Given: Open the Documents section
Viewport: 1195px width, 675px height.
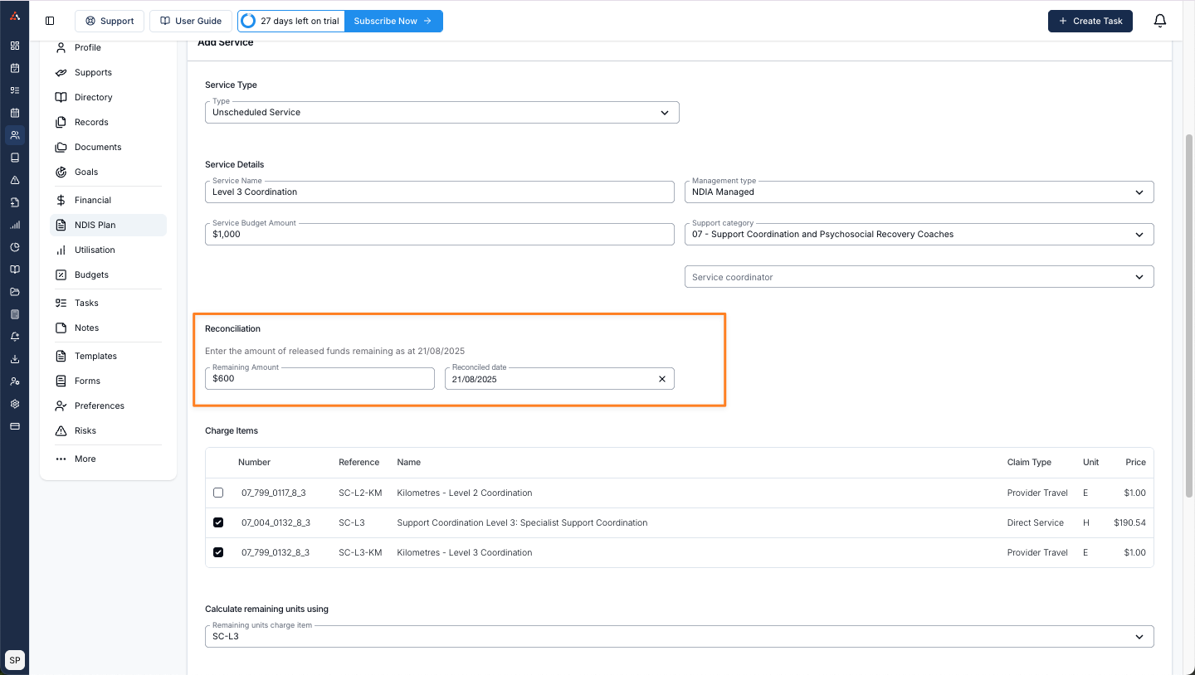Looking at the screenshot, I should pos(108,147).
